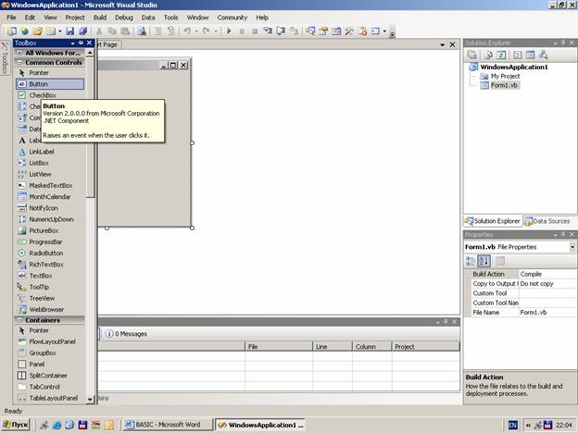The width and height of the screenshot is (578, 433).
Task: Select the RichTextBox control in Toolbox
Action: 50,265
